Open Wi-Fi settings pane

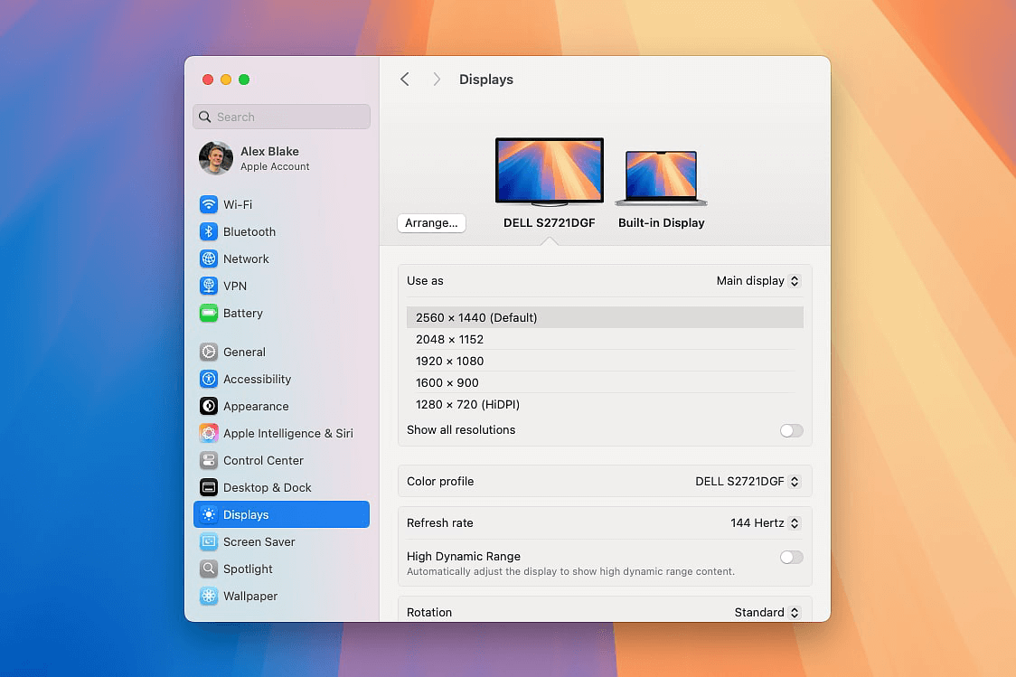[281, 204]
